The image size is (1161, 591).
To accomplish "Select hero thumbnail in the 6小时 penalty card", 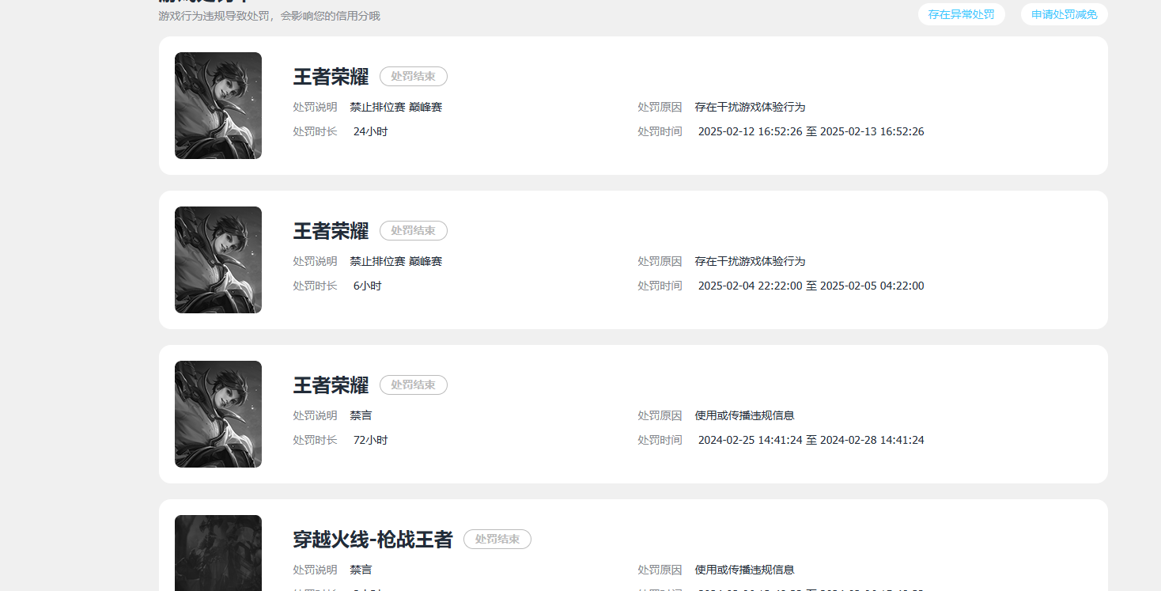I will (x=218, y=260).
